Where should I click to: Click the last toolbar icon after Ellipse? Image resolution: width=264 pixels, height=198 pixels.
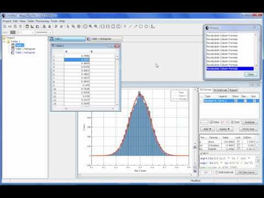tap(152, 26)
